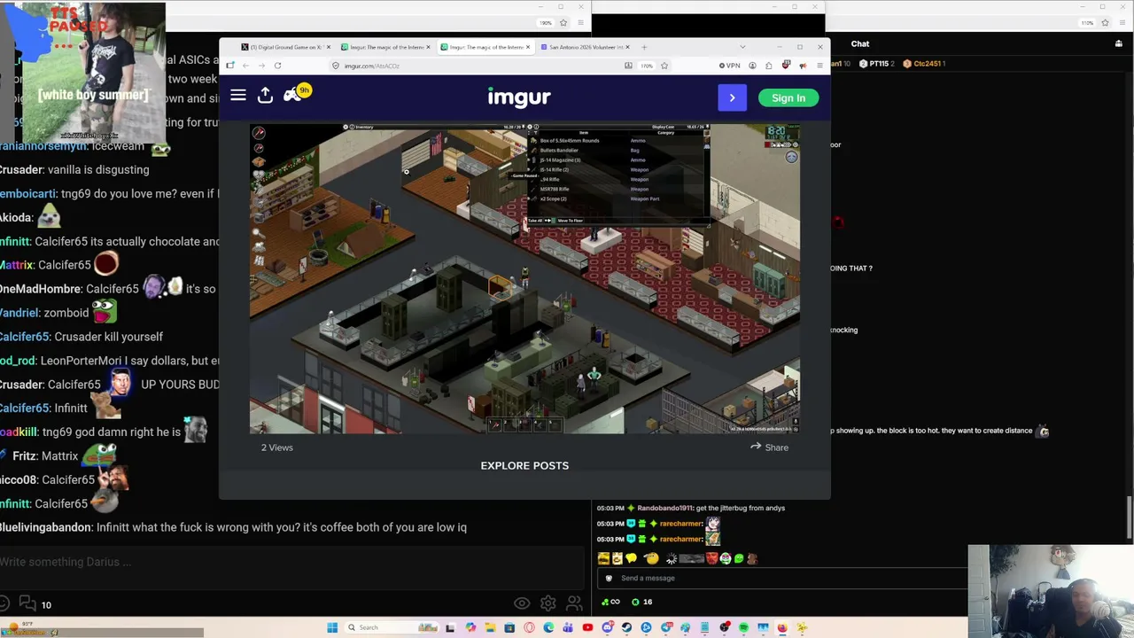This screenshot has width=1134, height=638.
Task: Click the PT115 chatter badge at top
Action: tap(876, 64)
